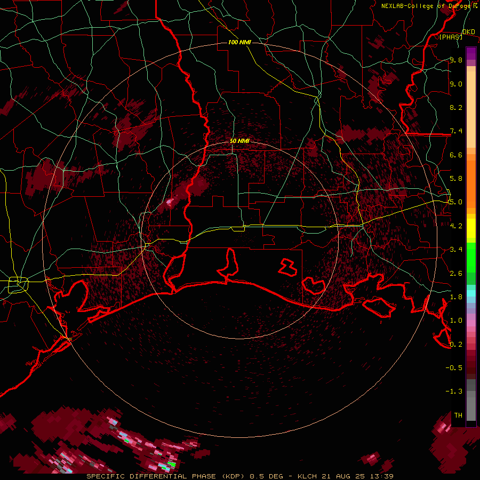Click the 1.0 value on color scale
The width and height of the screenshot is (480, 480).
tap(456, 321)
